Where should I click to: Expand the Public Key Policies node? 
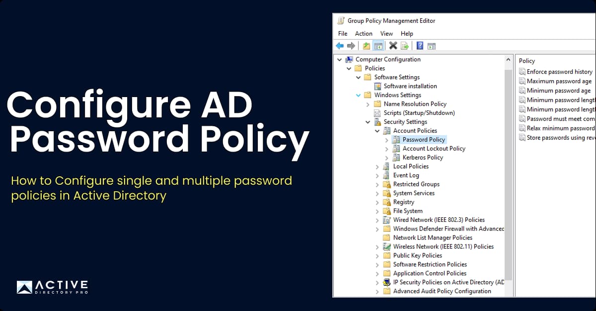coord(377,256)
